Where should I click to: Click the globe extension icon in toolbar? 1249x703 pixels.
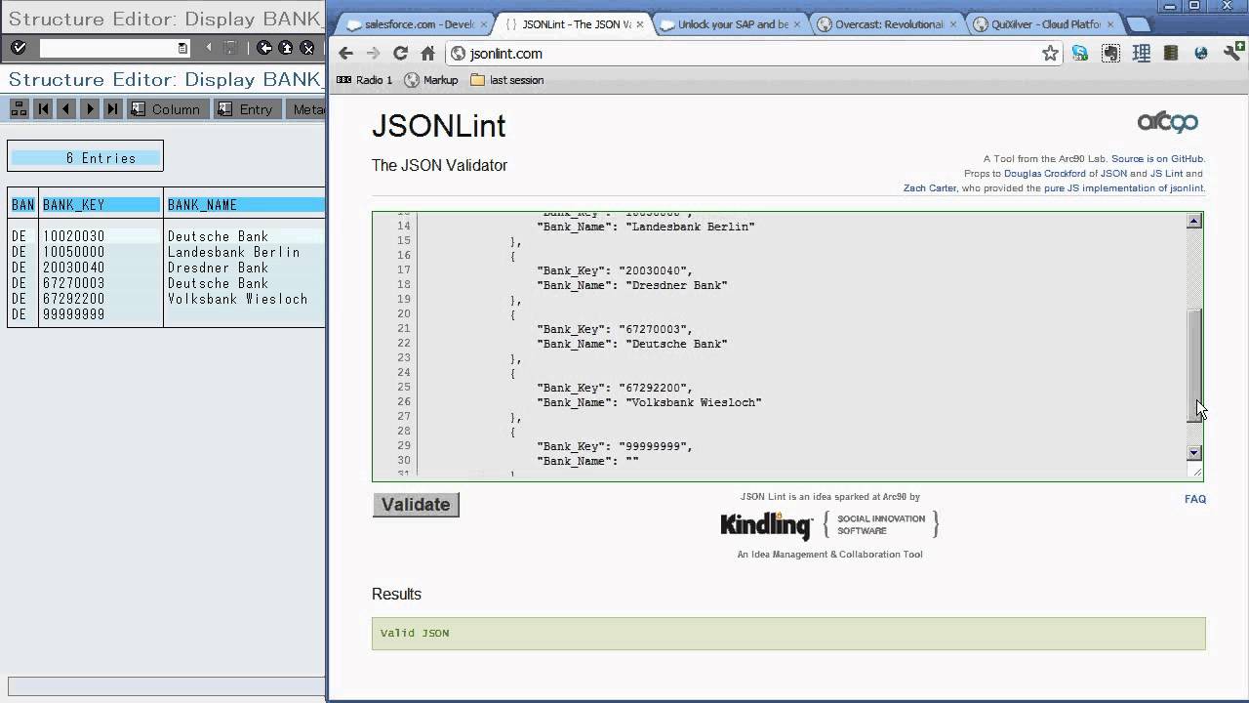1201,54
